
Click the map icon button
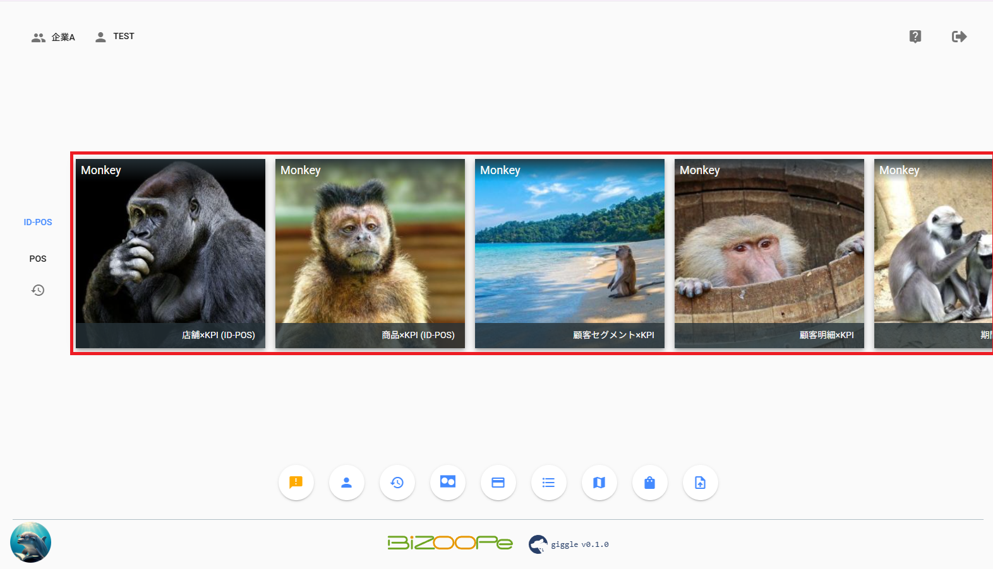(599, 483)
